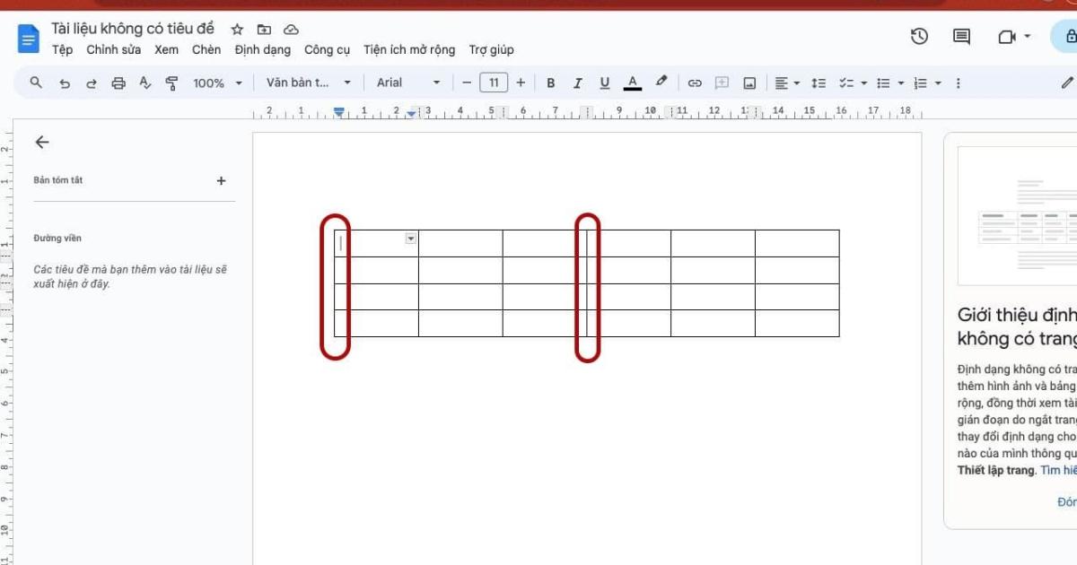Enable italic formatting
The image size is (1077, 565).
[x=577, y=82]
